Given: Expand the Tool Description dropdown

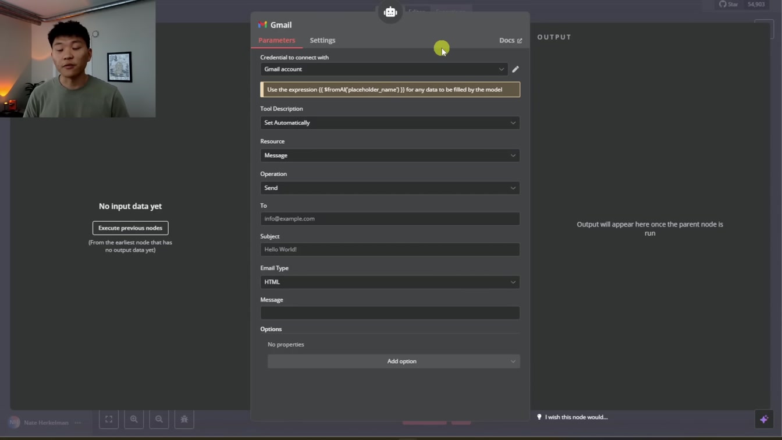Looking at the screenshot, I should 390,123.
